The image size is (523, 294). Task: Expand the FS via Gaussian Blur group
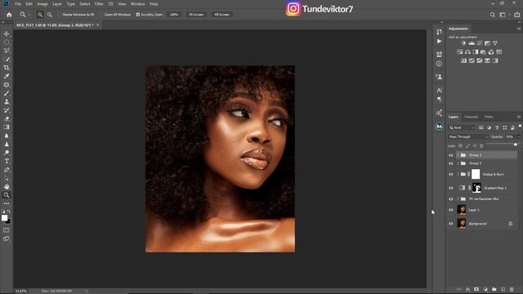tap(458, 199)
